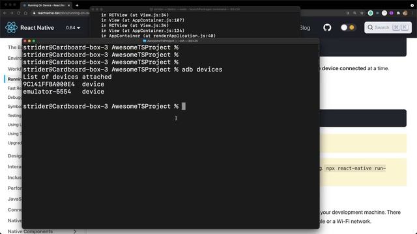This screenshot has height=234, width=417.
Task: Click 'emulator-5554 device' terminal row
Action: [x=64, y=92]
